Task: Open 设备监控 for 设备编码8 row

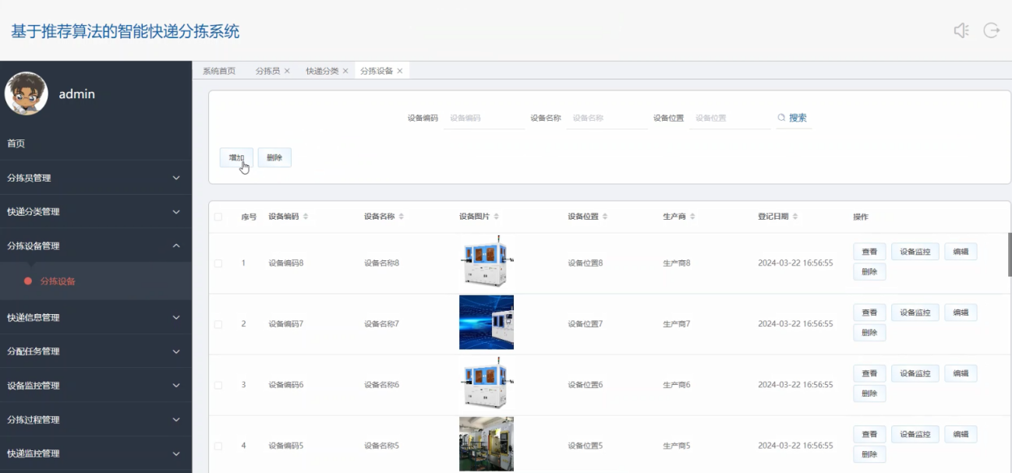Action: click(x=915, y=252)
